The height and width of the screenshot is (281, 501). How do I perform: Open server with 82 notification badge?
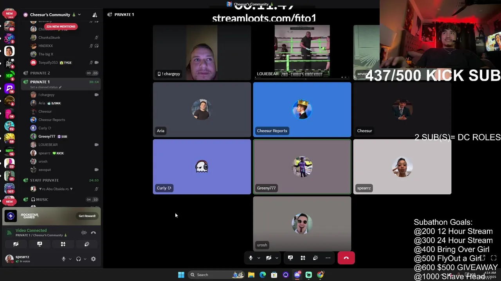tap(9, 26)
